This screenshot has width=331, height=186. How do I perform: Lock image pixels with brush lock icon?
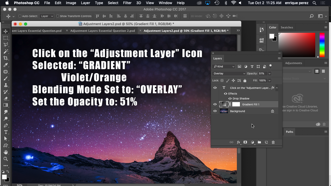[228, 81]
